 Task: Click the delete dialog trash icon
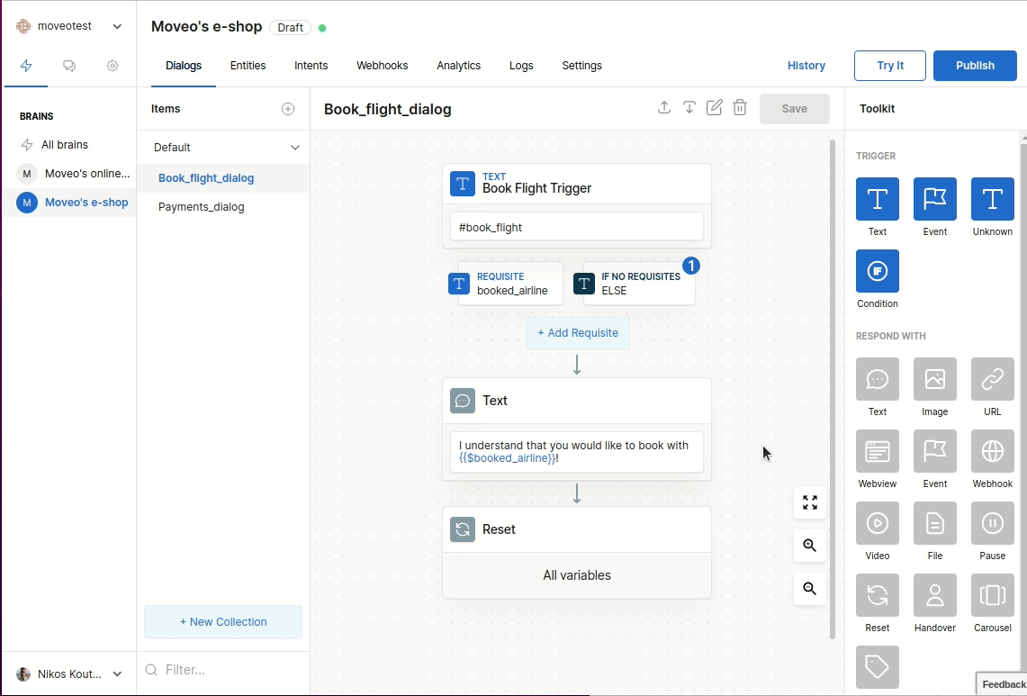click(740, 108)
